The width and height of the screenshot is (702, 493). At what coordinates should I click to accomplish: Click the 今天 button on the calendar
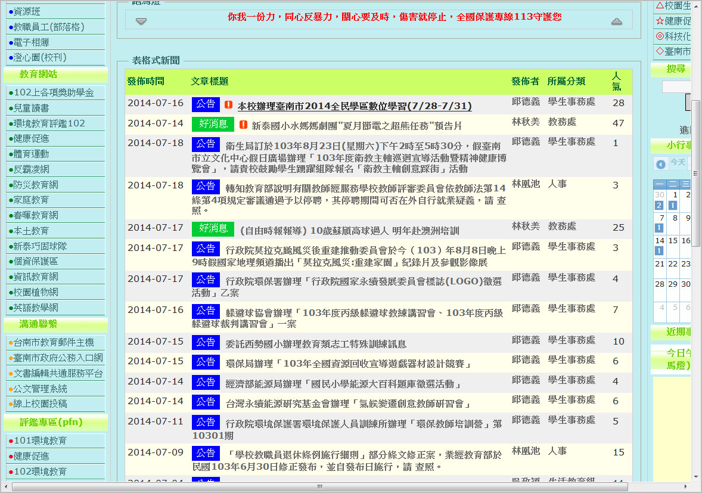678,162
